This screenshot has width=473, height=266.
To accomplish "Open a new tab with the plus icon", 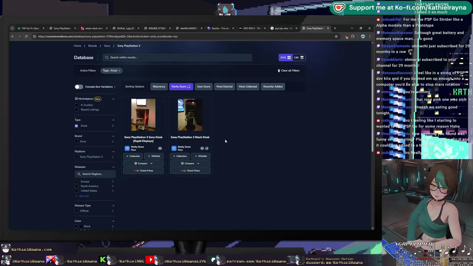I will pos(335,28).
